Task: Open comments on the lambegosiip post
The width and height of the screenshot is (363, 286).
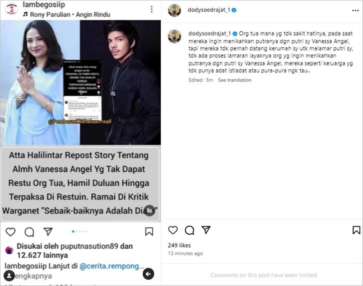Action: click(29, 232)
